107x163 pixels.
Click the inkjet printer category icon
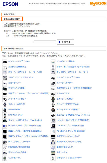5,62
